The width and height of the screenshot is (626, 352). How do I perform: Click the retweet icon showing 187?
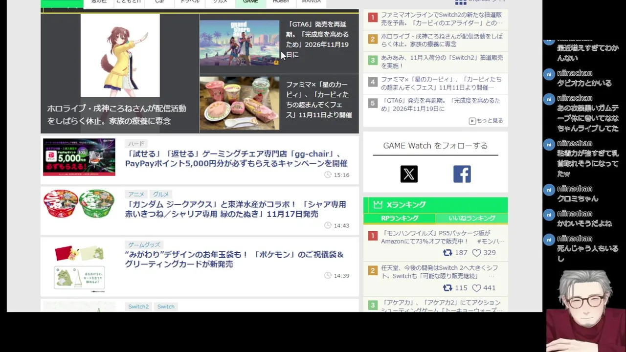(x=447, y=253)
